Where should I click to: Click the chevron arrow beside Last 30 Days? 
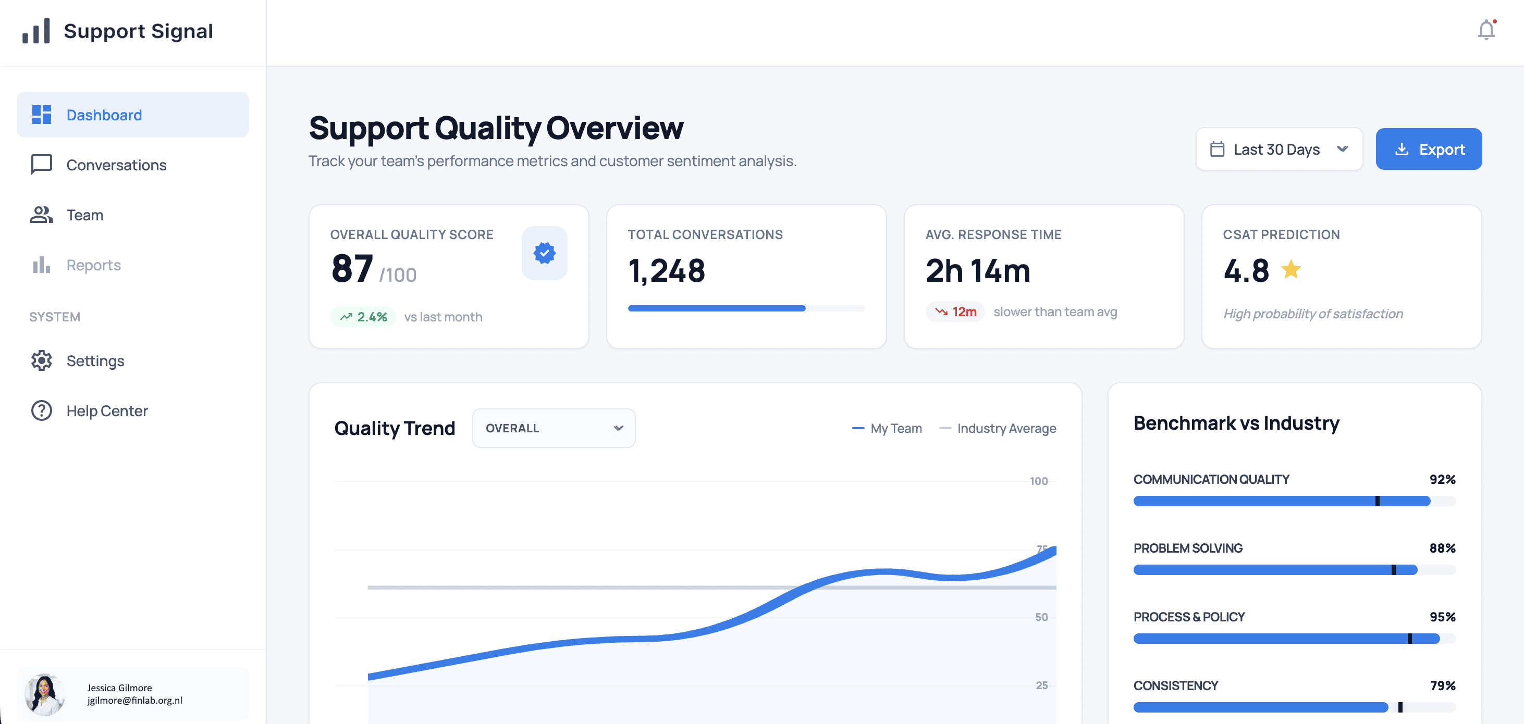[x=1343, y=149]
